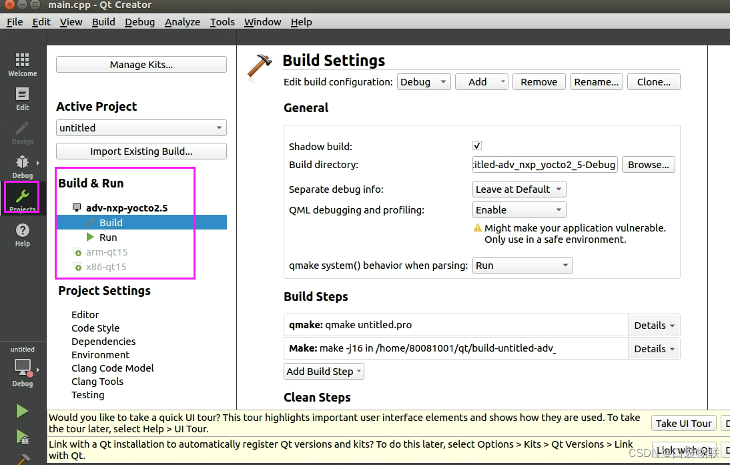
Task: Open the Add configuration dropdown
Action: [481, 82]
